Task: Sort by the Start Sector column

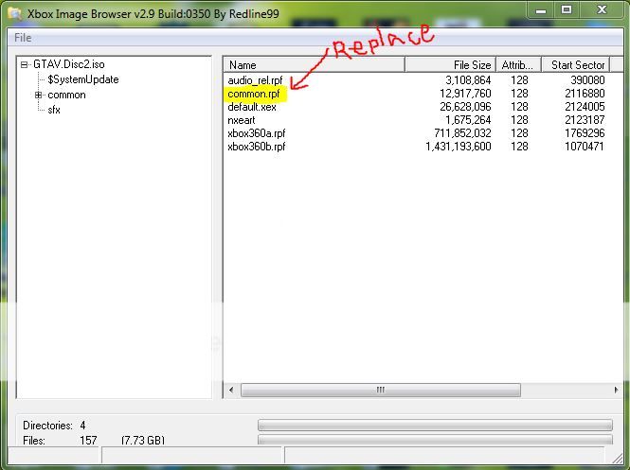Action: pyautogui.click(x=576, y=65)
